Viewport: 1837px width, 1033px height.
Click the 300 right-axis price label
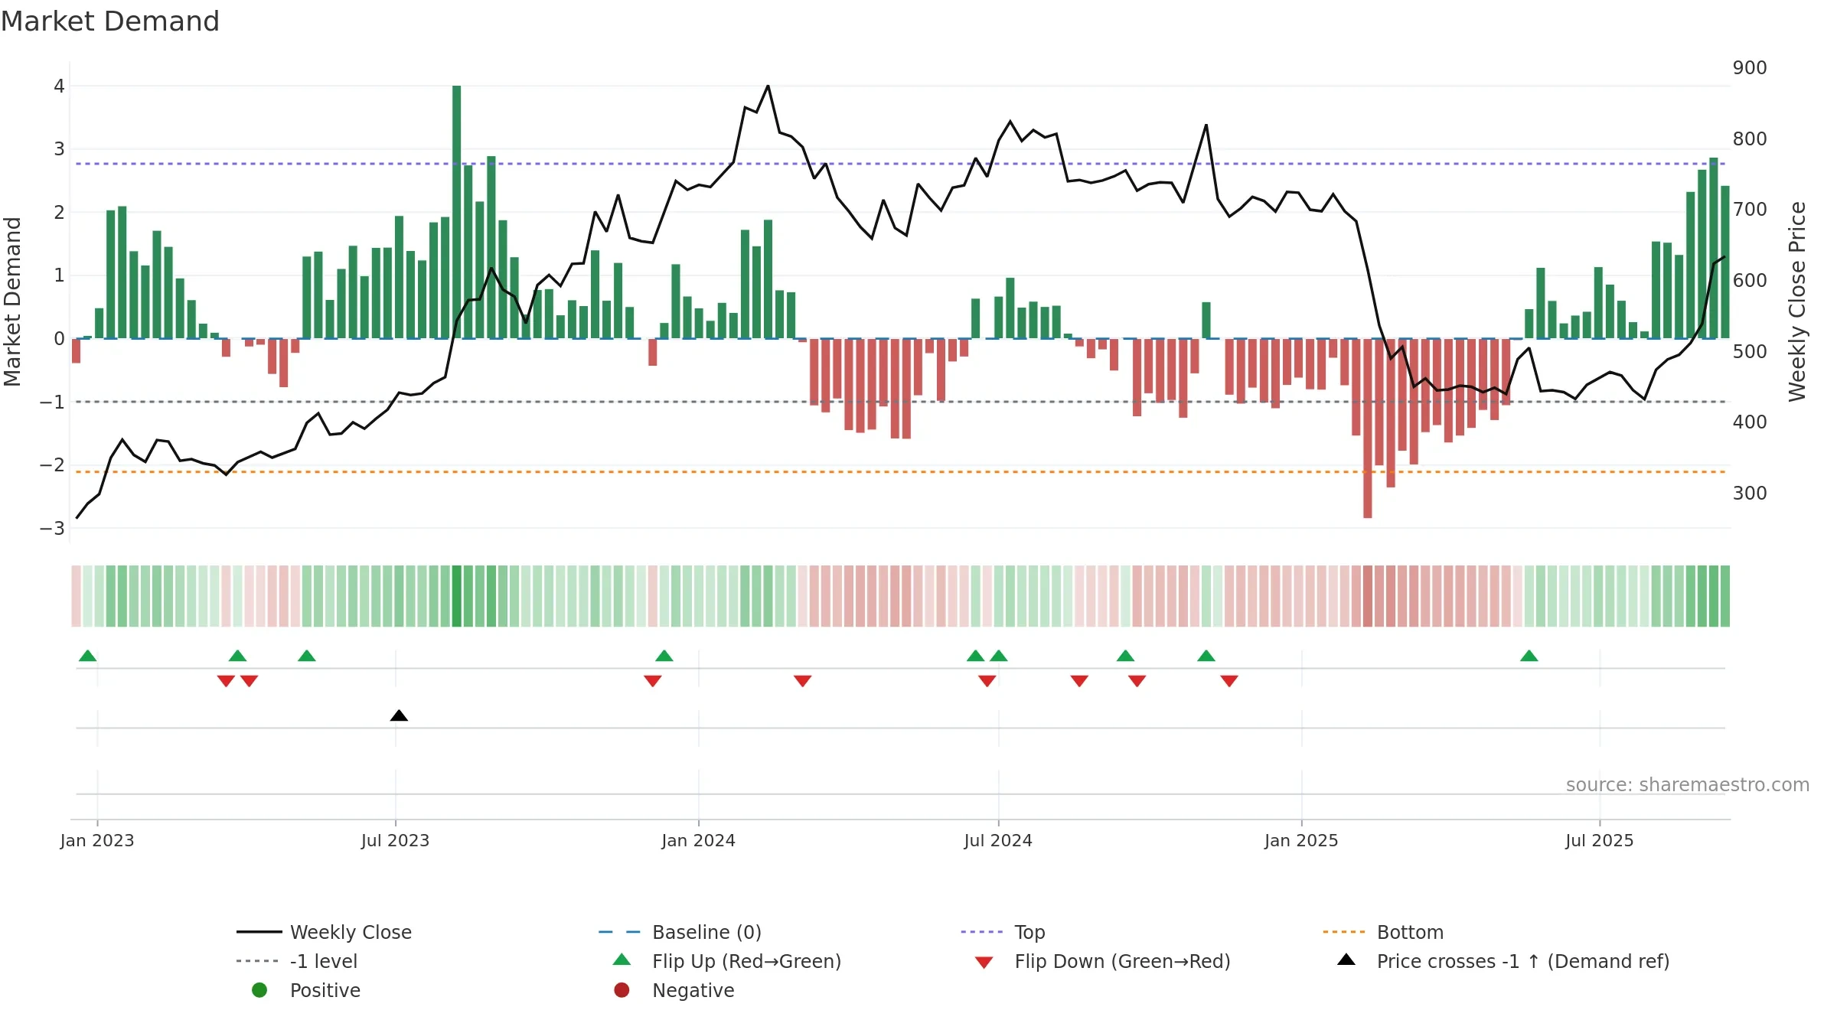(1750, 494)
